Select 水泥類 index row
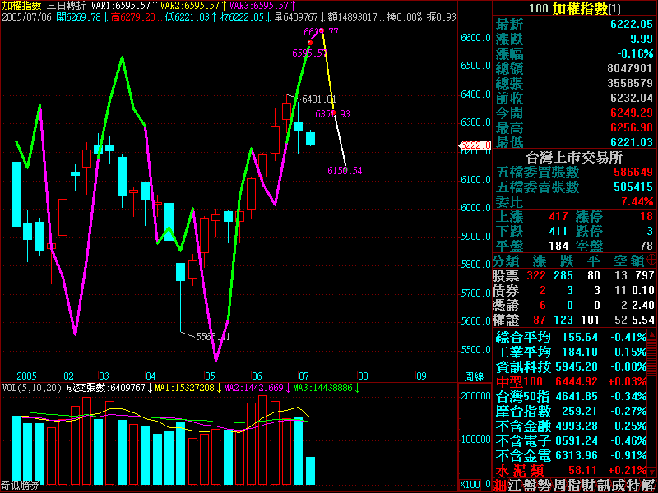The width and height of the screenshot is (658, 493). pos(570,470)
